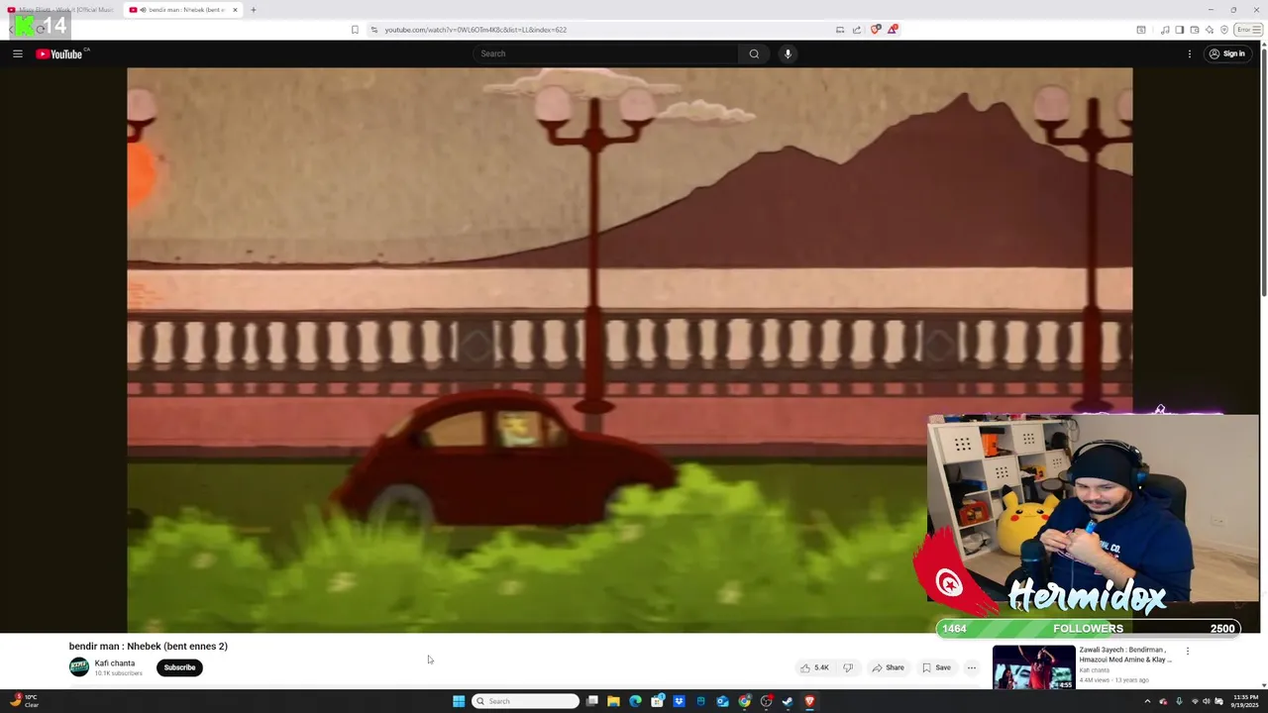Click the Windows taskbar search box

[526, 701]
